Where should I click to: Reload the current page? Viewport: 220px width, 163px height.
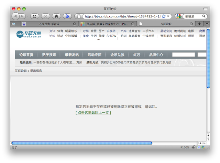(34, 16)
